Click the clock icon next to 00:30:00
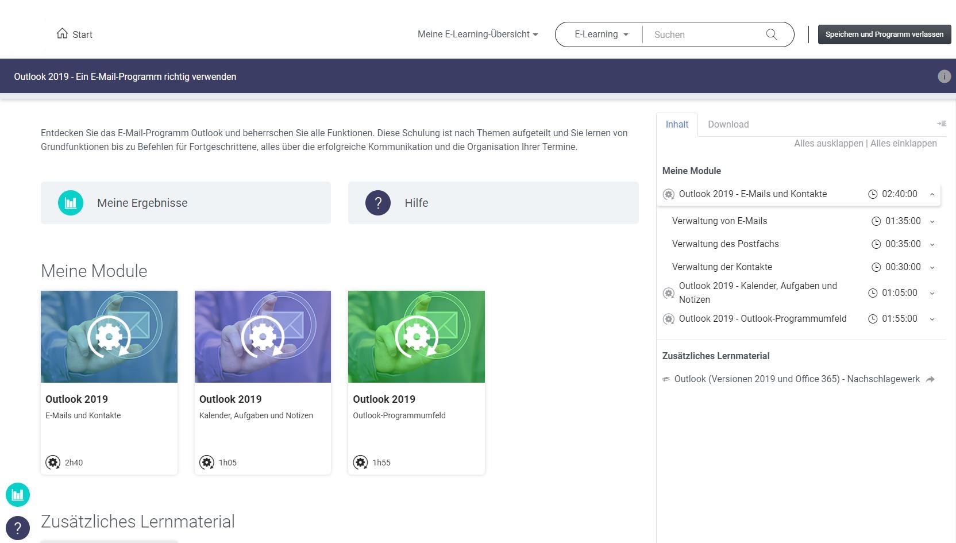The width and height of the screenshot is (956, 543). pos(876,267)
